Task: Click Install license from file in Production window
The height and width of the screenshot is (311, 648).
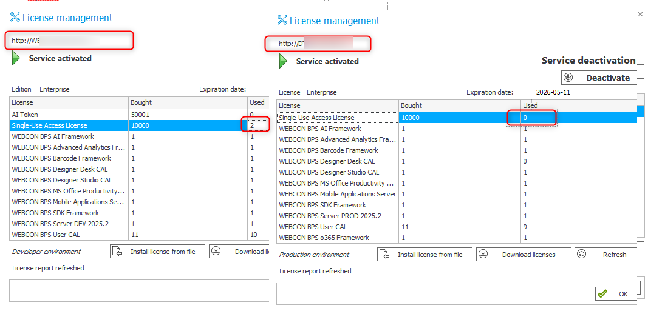Action: (423, 255)
